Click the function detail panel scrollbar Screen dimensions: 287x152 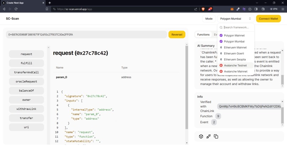pyautogui.click(x=187, y=87)
